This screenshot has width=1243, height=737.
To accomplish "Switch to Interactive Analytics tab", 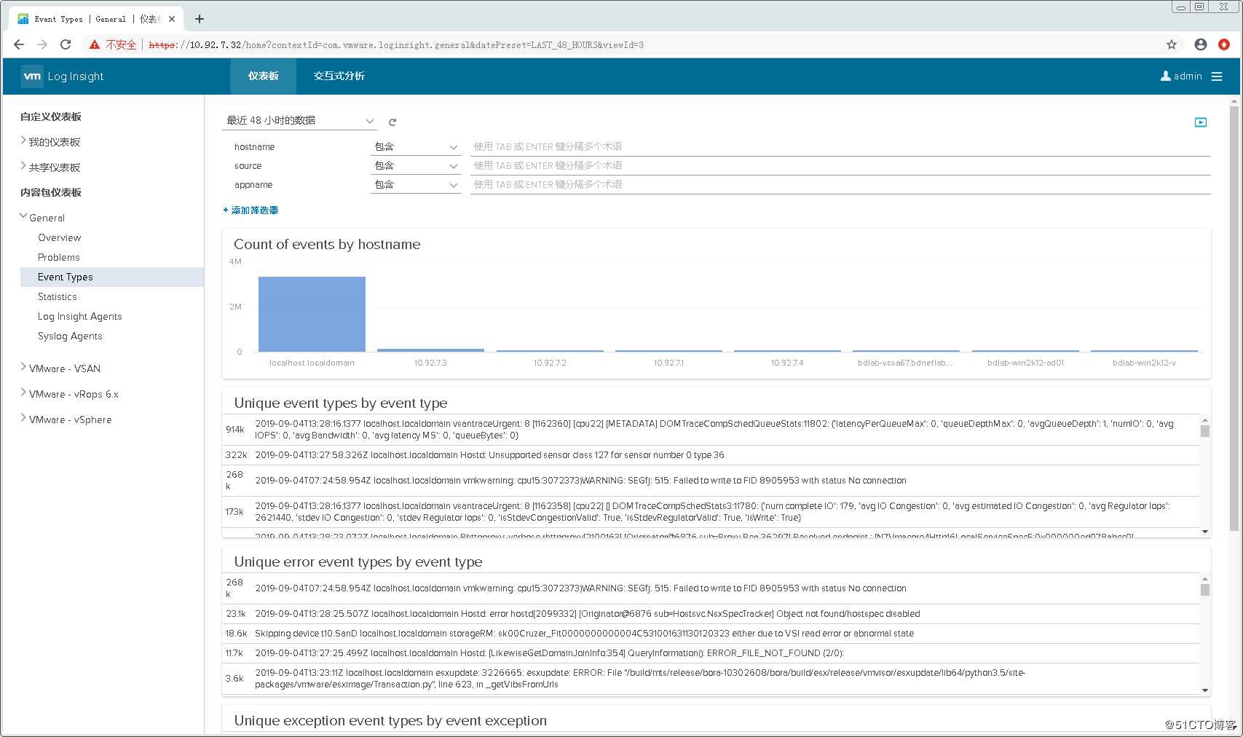I will pos(339,76).
